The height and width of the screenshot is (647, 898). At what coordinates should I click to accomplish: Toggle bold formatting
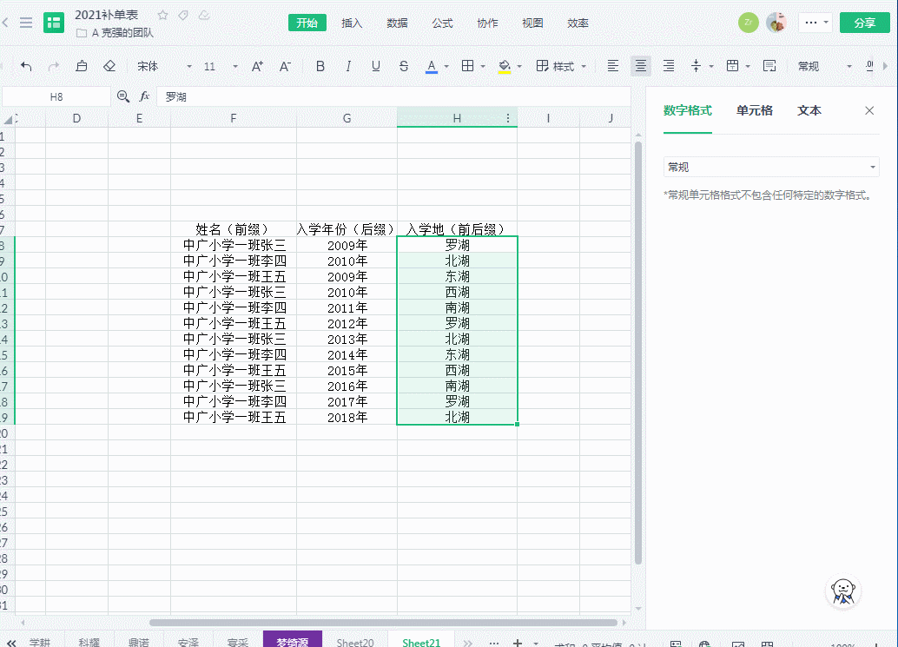[320, 66]
